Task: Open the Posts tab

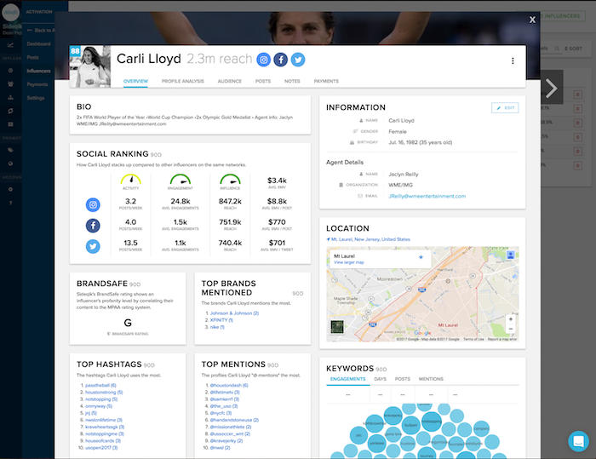Action: pos(263,81)
